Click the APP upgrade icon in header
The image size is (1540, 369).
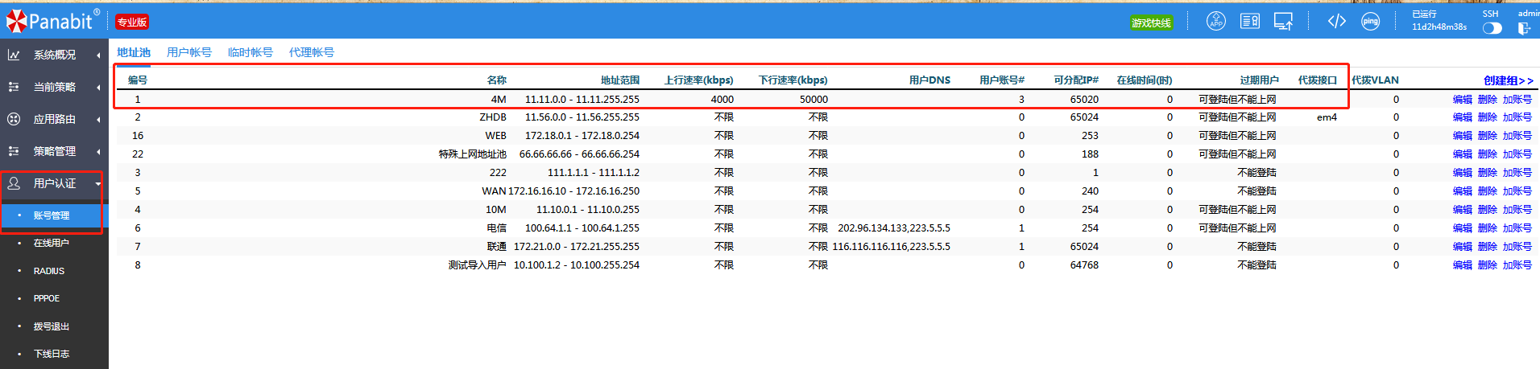pyautogui.click(x=1215, y=22)
